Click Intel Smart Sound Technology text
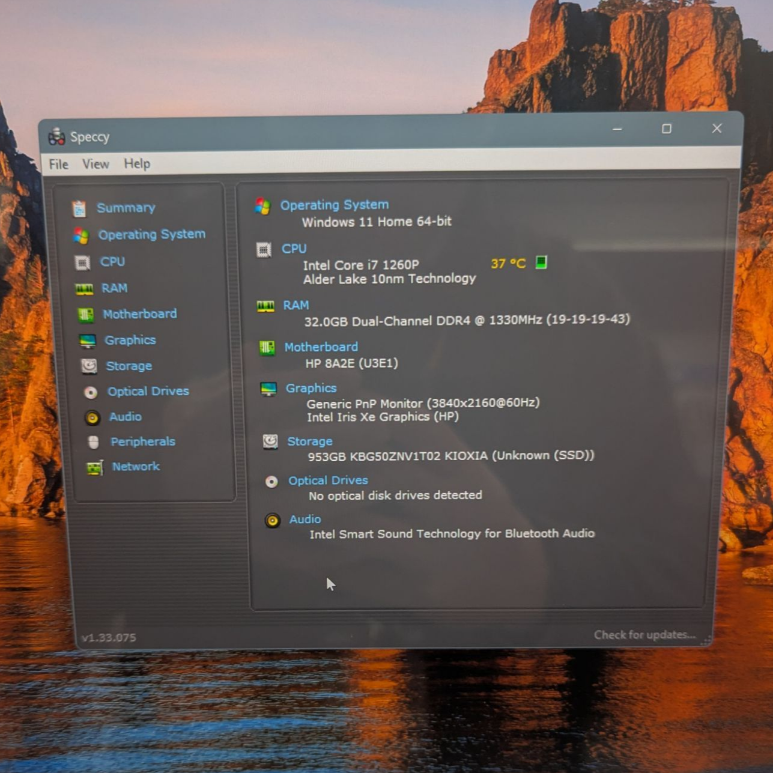Viewport: 773px width, 773px height. [x=452, y=533]
